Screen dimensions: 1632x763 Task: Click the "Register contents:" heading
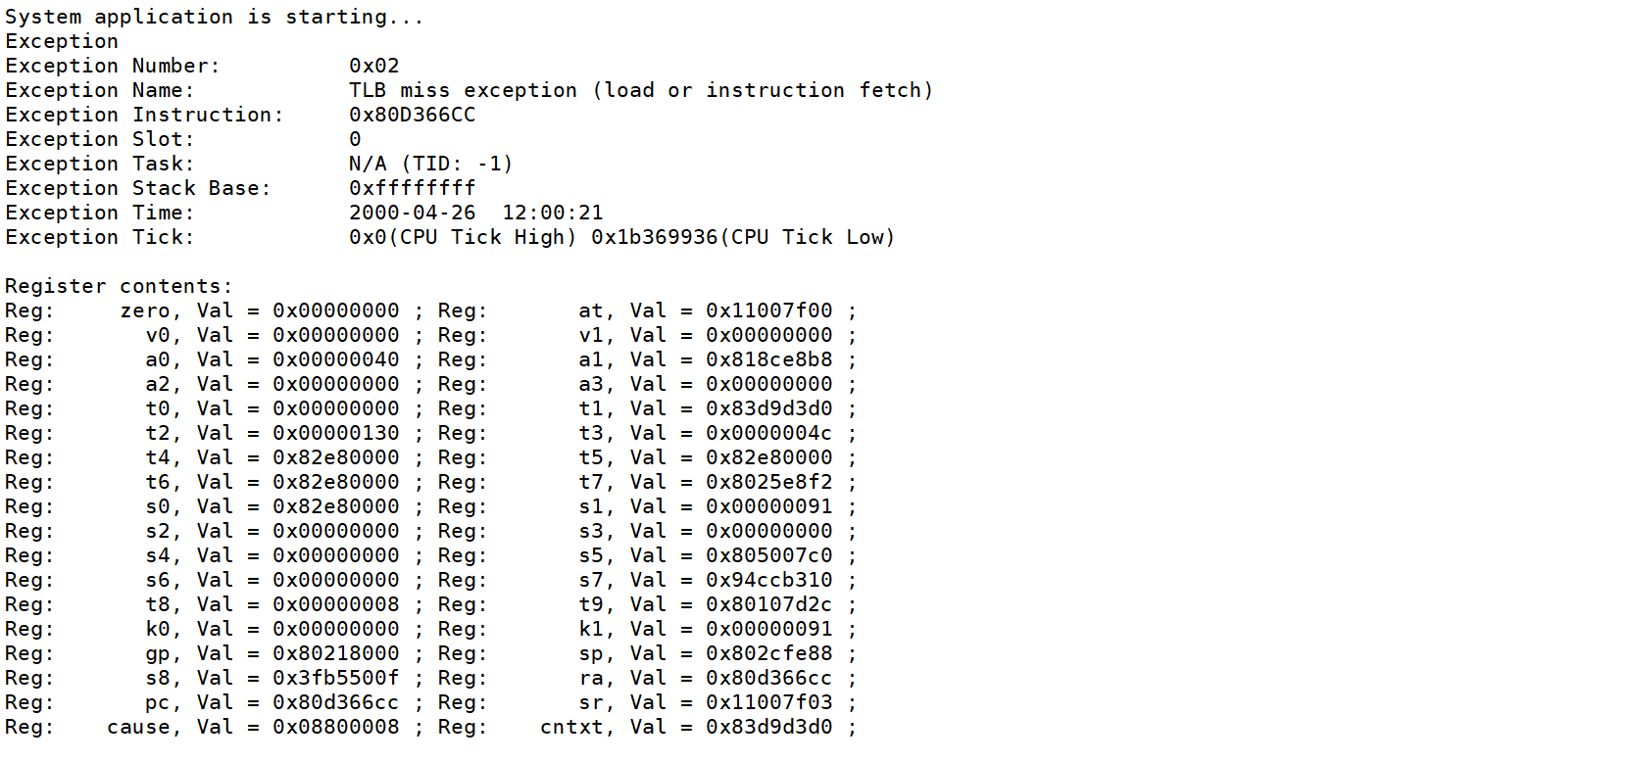coord(119,286)
